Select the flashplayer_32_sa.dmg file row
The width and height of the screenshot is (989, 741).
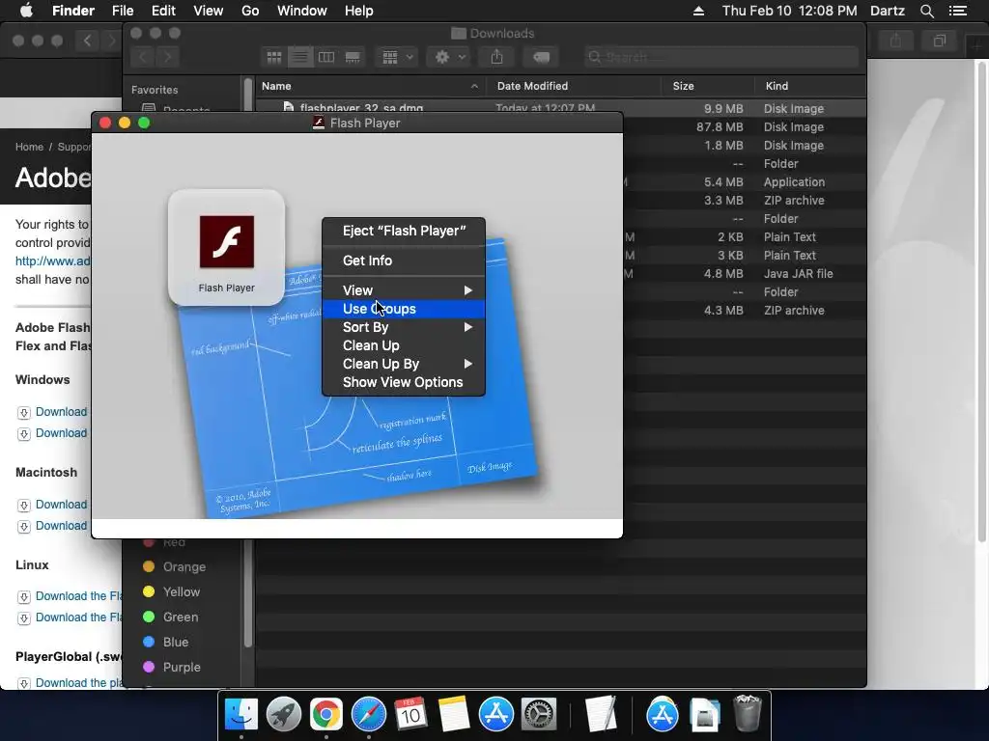click(560, 108)
